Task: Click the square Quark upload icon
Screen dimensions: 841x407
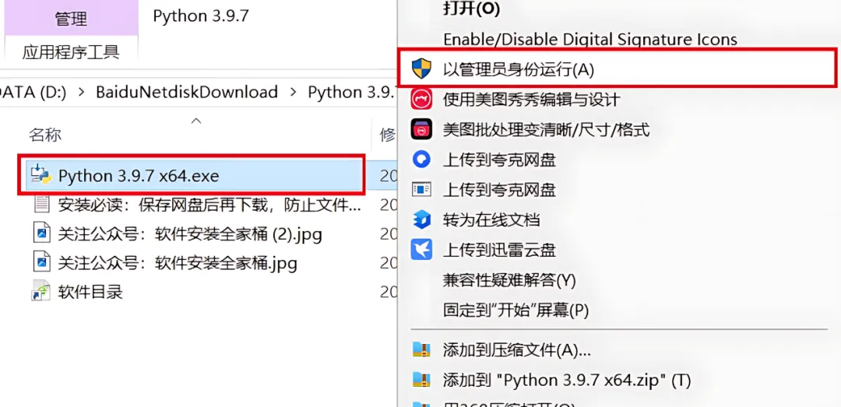Action: pyautogui.click(x=421, y=189)
